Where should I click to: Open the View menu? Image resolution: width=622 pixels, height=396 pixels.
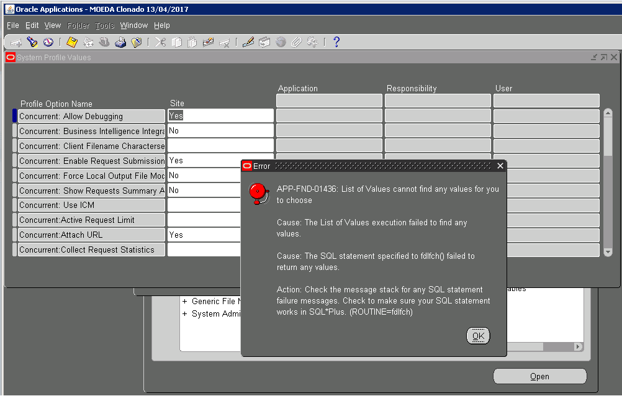tap(52, 25)
